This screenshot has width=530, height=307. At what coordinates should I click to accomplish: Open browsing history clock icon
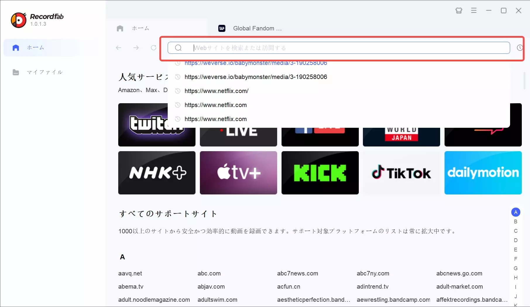tap(520, 48)
